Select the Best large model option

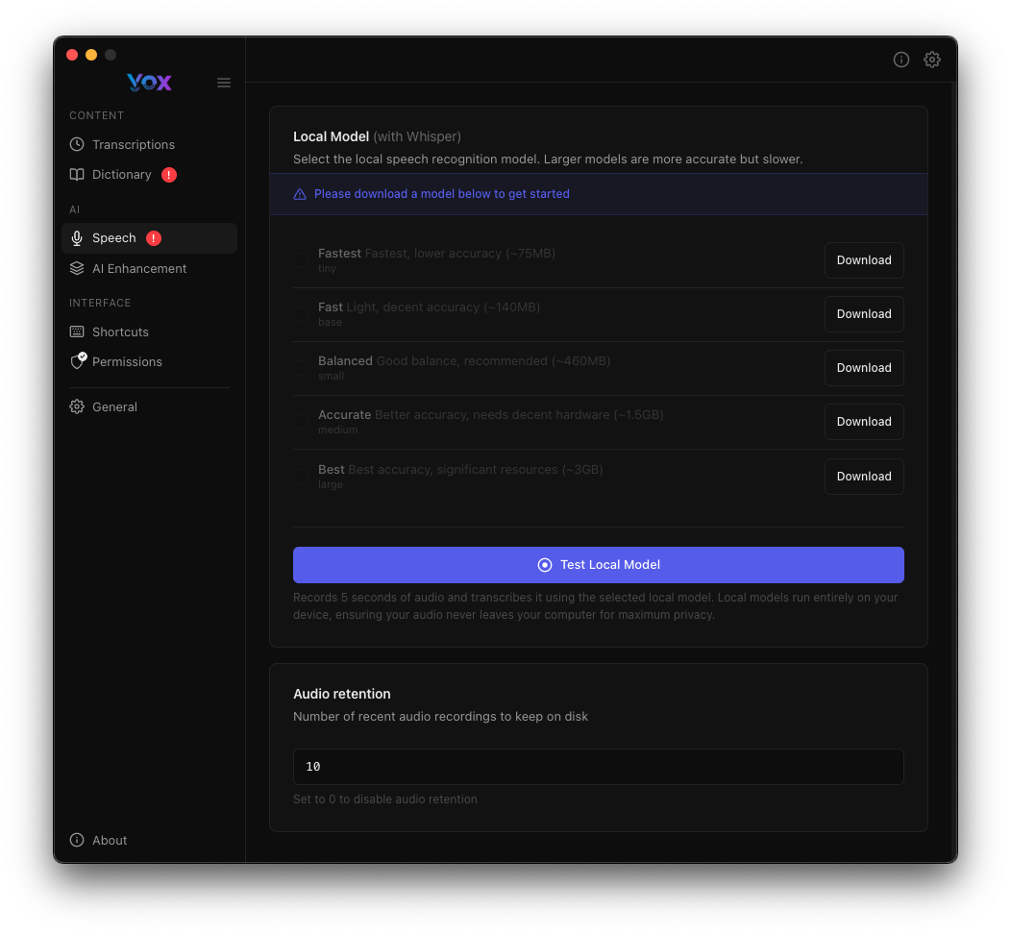[302, 476]
